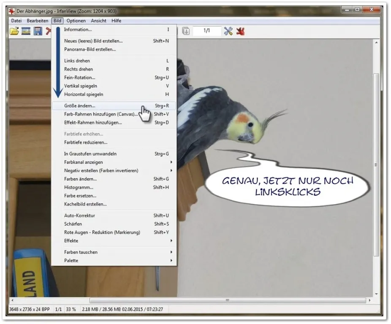Choose Horizontal spiegeln

coord(114,94)
